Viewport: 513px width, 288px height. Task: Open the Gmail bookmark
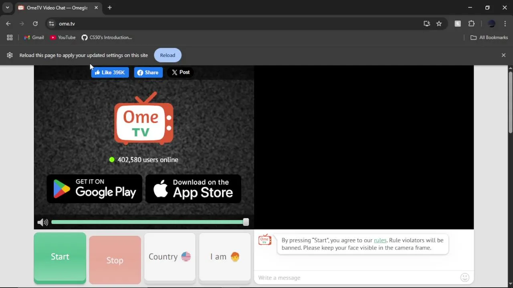(x=34, y=38)
